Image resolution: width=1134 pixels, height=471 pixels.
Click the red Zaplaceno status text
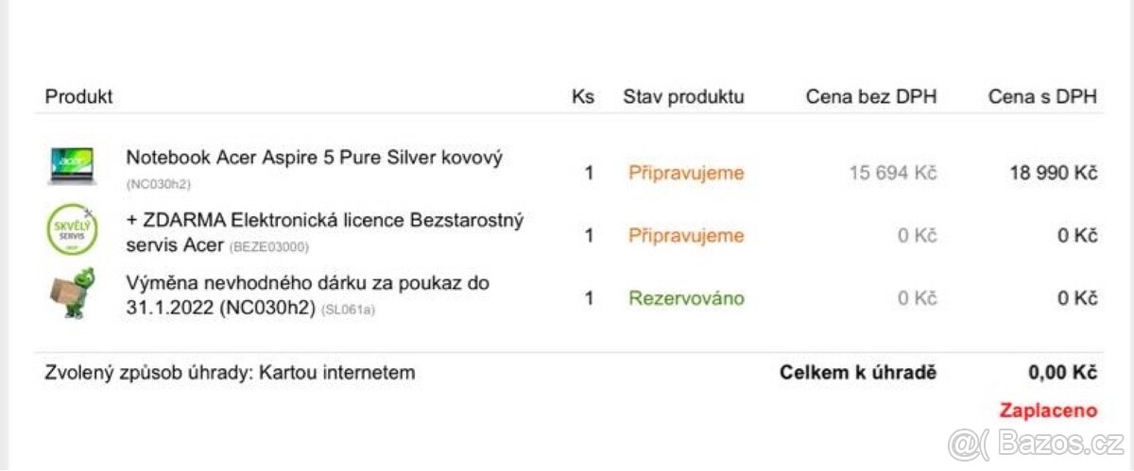click(x=1048, y=411)
